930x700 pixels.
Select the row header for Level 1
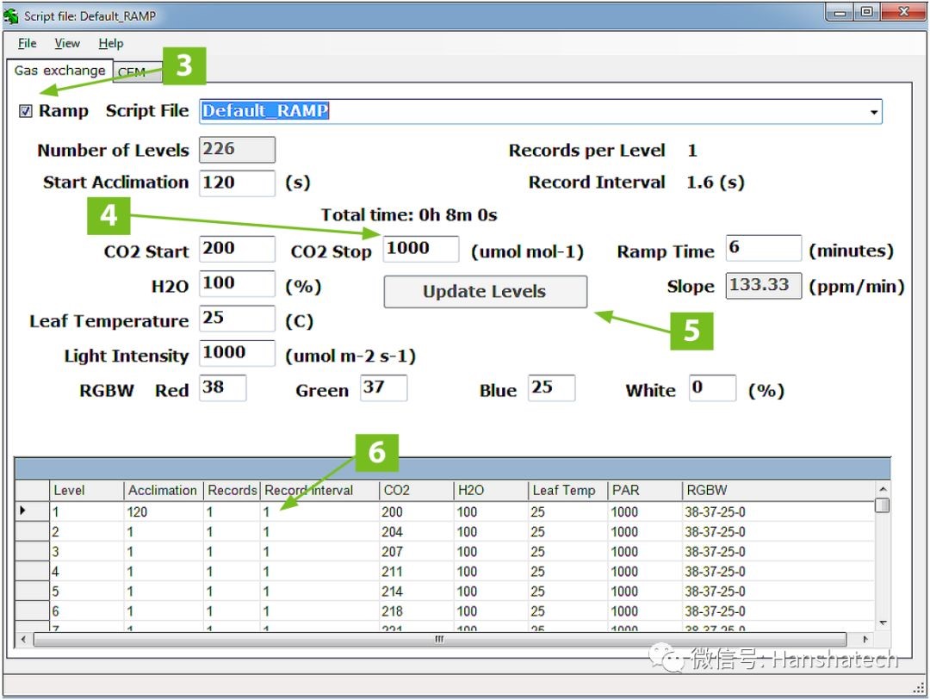[32, 511]
